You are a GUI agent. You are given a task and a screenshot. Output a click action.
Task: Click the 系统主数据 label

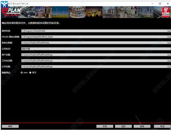(x=7, y=43)
